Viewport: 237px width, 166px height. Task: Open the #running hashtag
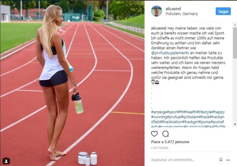(x=159, y=117)
